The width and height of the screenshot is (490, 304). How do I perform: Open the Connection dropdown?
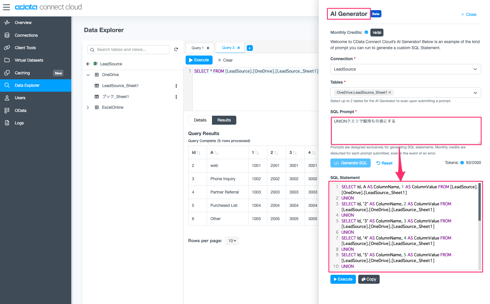tap(405, 69)
